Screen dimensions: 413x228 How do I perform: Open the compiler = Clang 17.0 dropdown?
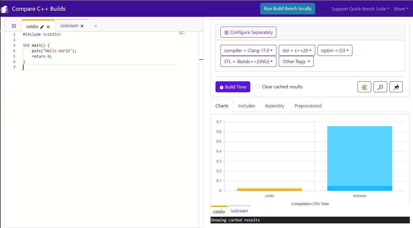pos(248,50)
